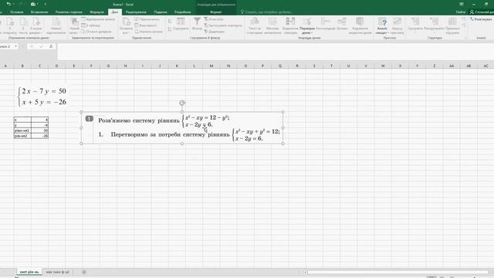Image resolution: width=494 pixels, height=278 pixels.
Task: Add a new sheet with plus button
Action: point(84,272)
